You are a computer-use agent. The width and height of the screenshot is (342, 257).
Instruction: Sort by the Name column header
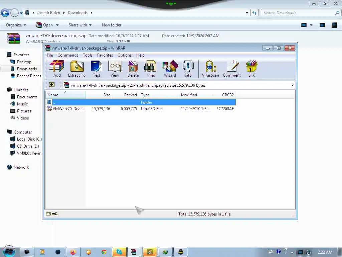[x=65, y=95]
